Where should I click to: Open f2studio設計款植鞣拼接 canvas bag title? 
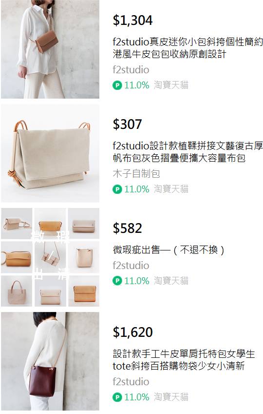[x=188, y=152]
